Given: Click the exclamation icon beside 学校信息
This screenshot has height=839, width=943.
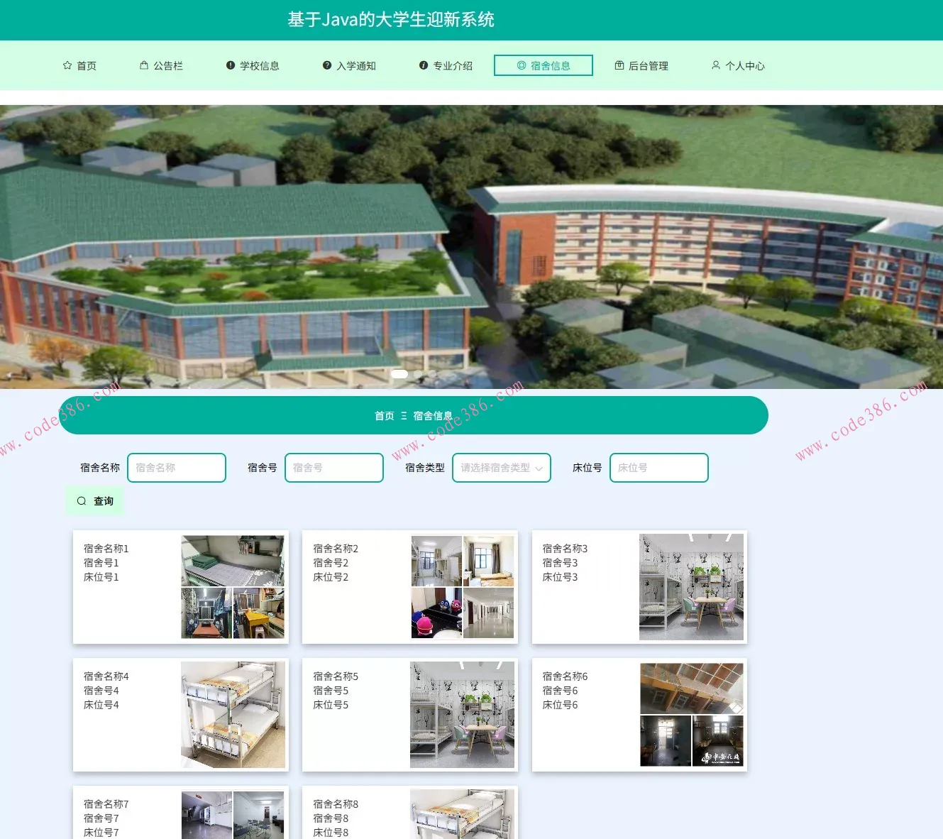Looking at the screenshot, I should coord(231,65).
